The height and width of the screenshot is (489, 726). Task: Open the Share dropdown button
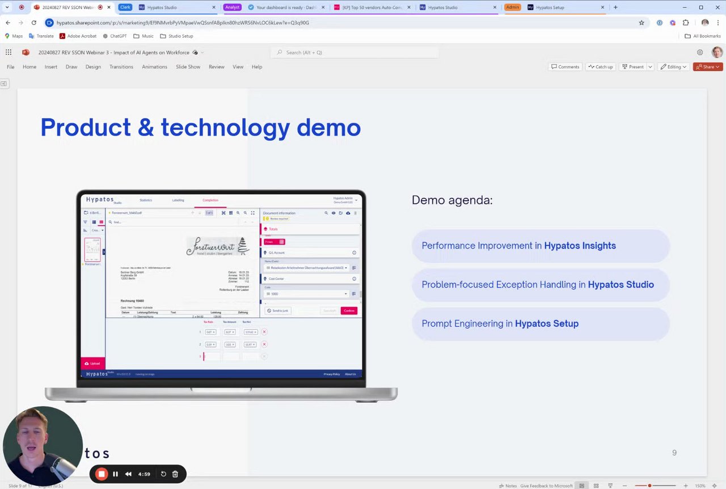[x=708, y=67]
